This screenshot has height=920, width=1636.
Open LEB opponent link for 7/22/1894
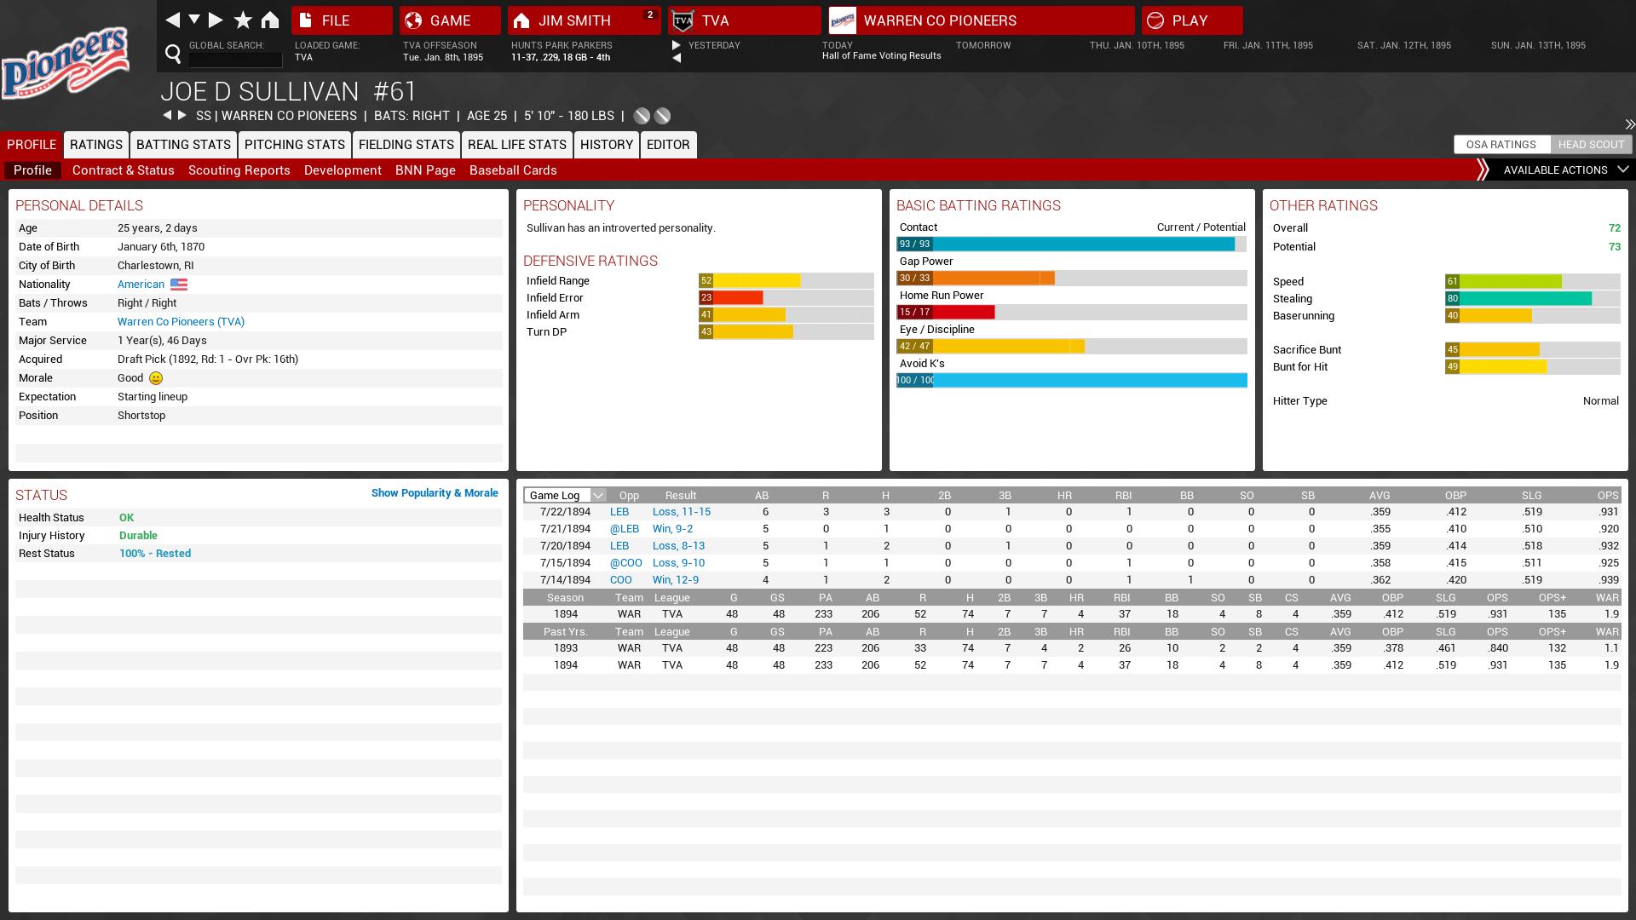tap(619, 512)
